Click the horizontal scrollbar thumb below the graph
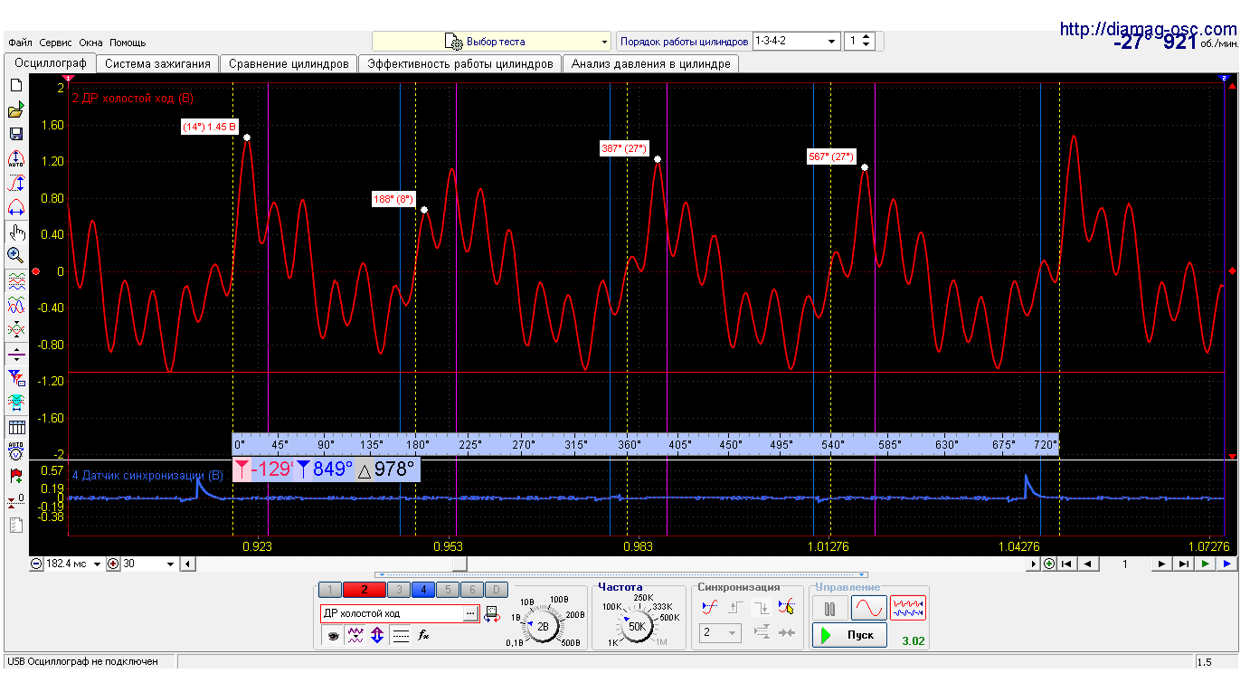This screenshot has width=1250, height=673. tap(459, 564)
